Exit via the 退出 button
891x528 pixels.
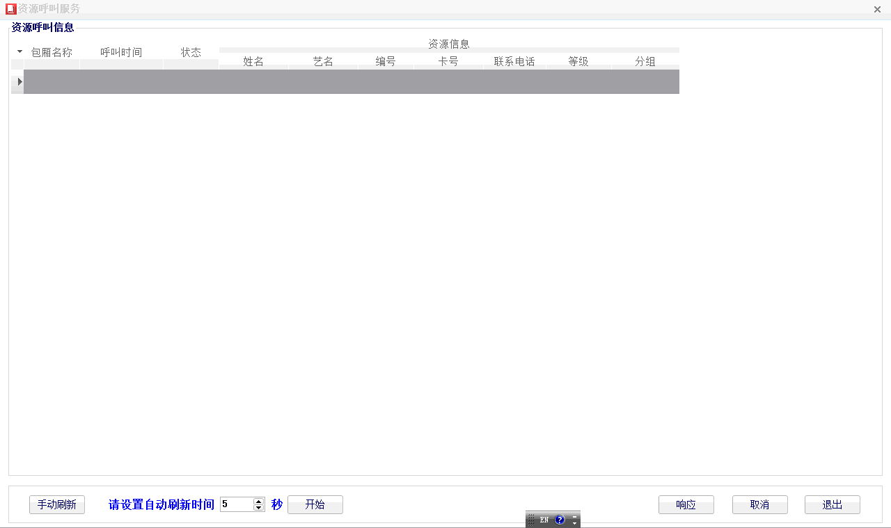tap(833, 504)
